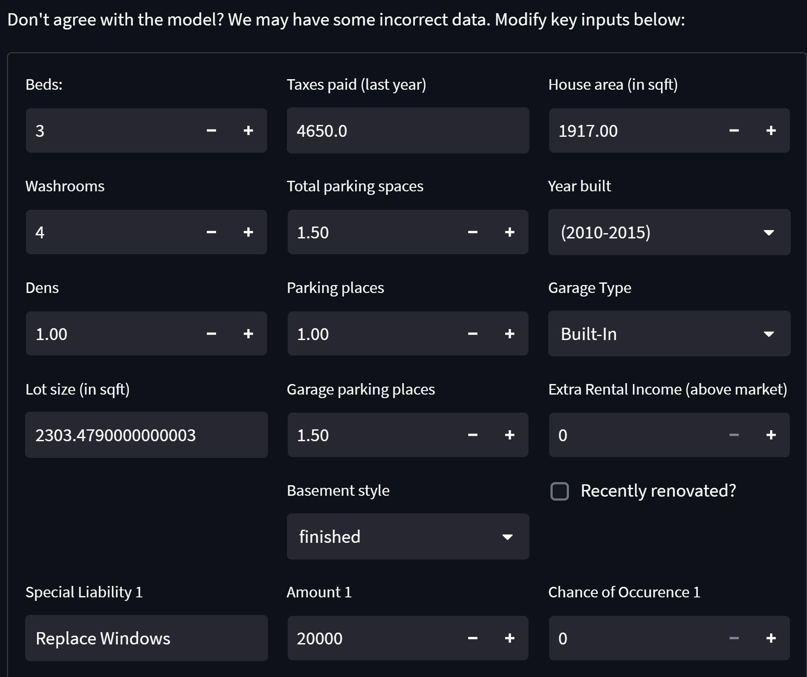Increment Total parking spaces value
807x677 pixels.
click(510, 232)
